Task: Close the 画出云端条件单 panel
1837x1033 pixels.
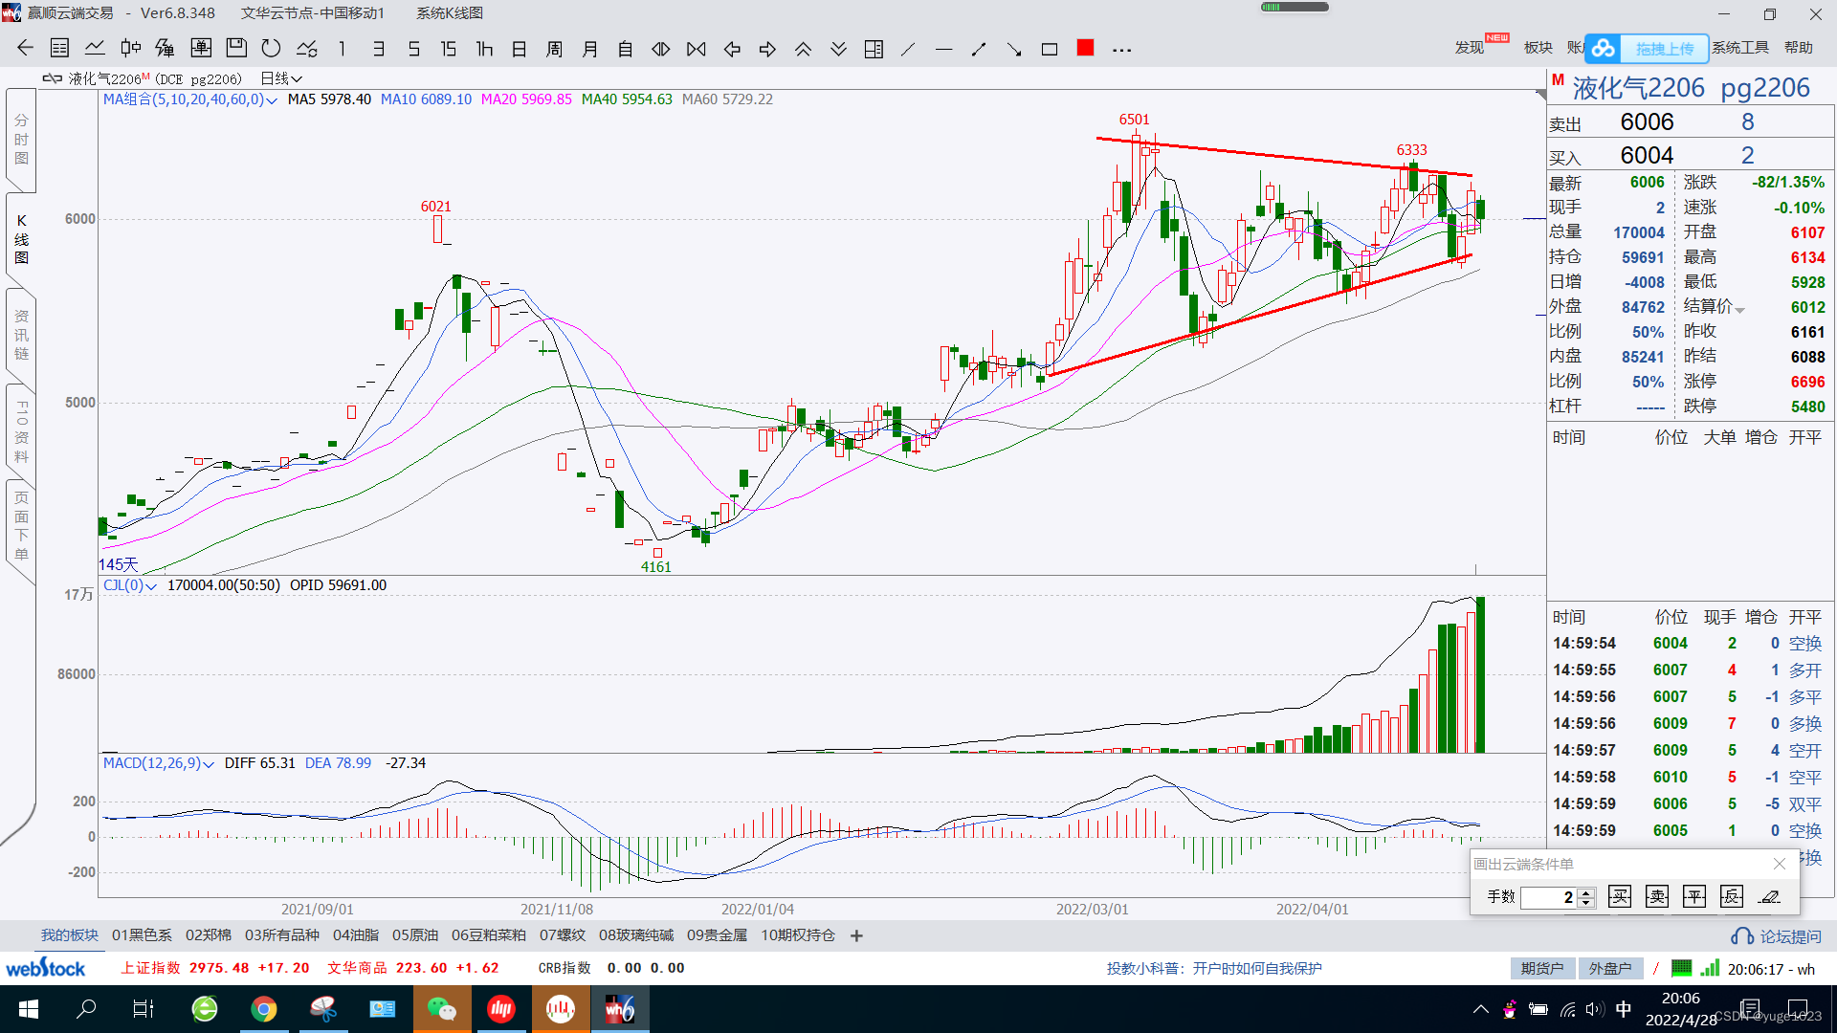Action: pyautogui.click(x=1780, y=864)
